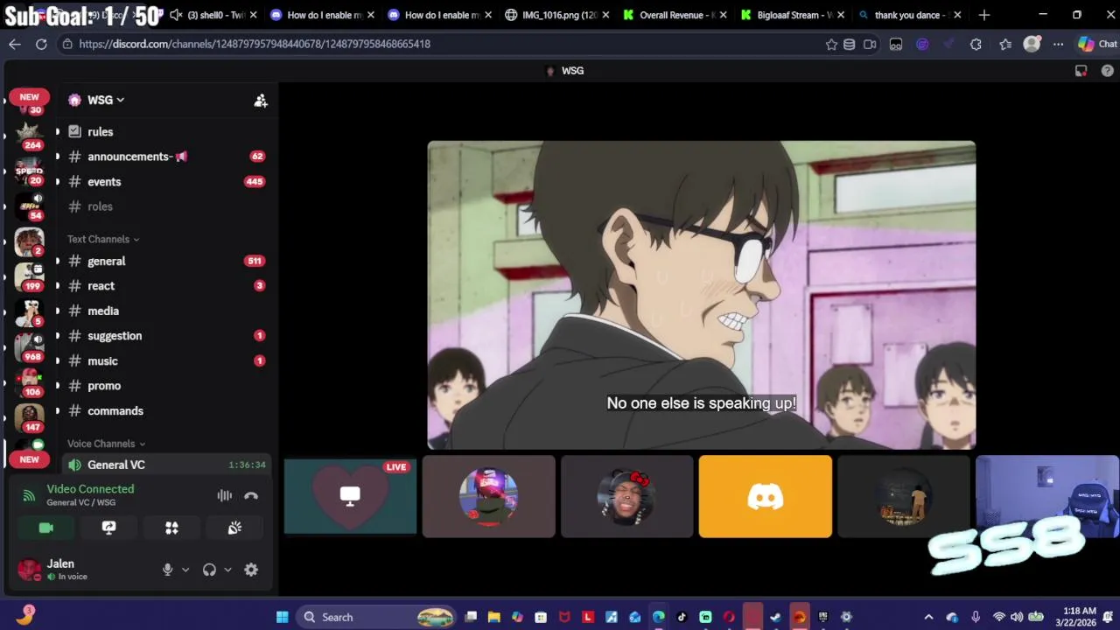Collapse the Text Channels category
The image size is (1120, 630).
pos(103,239)
